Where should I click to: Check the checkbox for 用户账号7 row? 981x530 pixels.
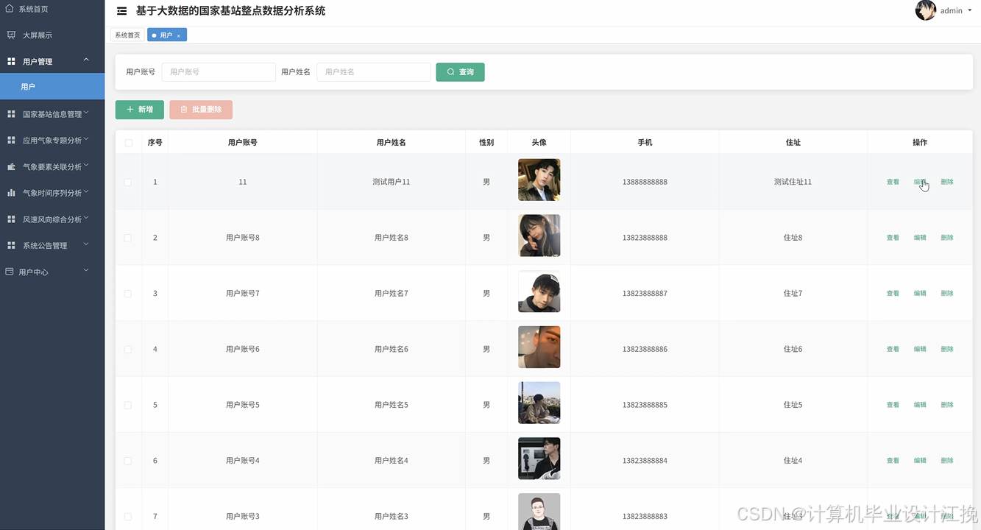(x=128, y=294)
